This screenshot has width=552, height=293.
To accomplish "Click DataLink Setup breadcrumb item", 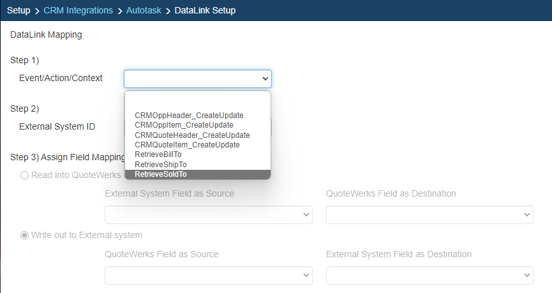I will [205, 10].
